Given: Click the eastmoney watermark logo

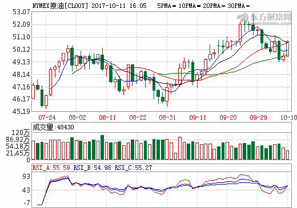Looking at the screenshot, I should click(264, 19).
